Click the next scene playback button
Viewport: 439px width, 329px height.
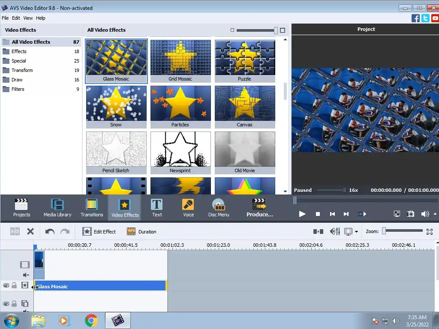coord(362,214)
